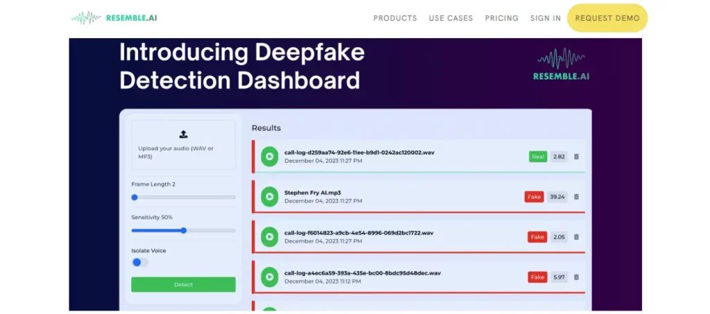Play call-log-a4ec6a59 audio file

[270, 277]
